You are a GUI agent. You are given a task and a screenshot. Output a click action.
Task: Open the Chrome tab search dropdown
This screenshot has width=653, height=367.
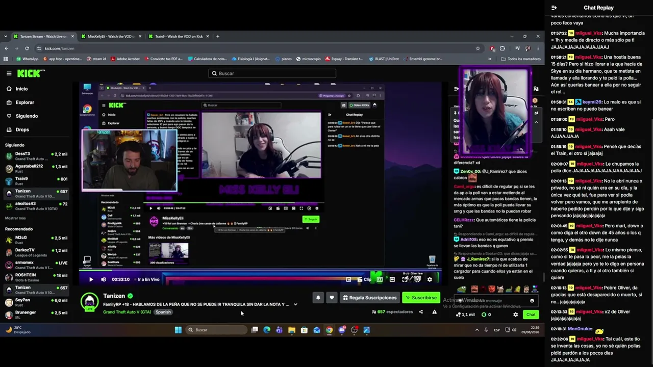6,37
